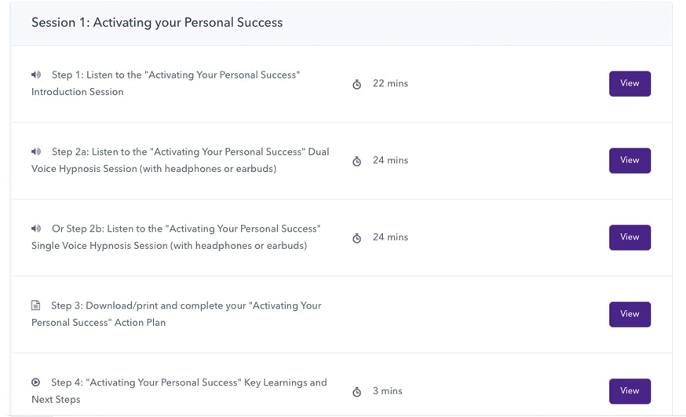This screenshot has height=417, width=686.
Task: Select the Step 2a Dual Voice Hypnosis title
Action: coord(181,160)
